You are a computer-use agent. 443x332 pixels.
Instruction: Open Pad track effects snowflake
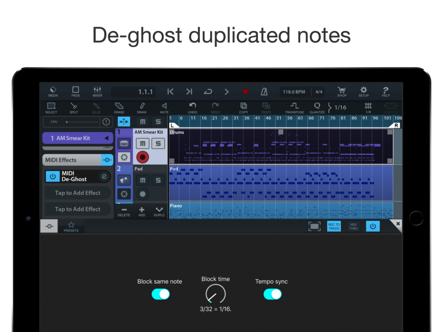click(124, 194)
